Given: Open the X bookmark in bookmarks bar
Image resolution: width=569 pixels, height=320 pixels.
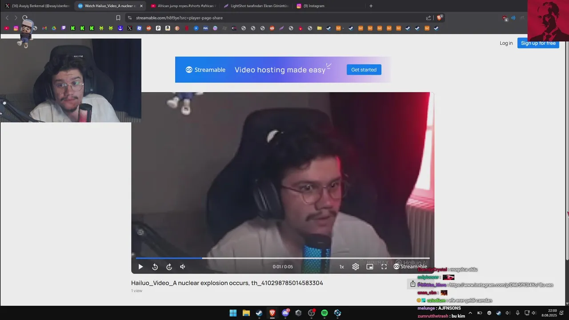Looking at the screenshot, I should coord(129,28).
